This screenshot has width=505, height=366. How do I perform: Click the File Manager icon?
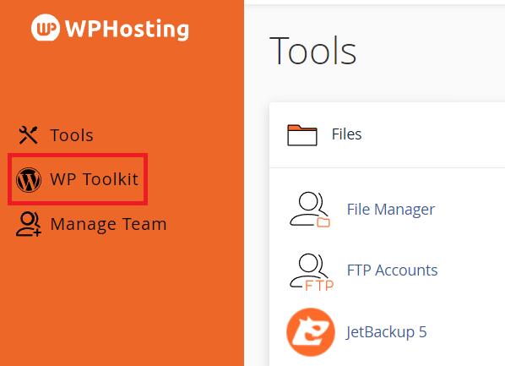coord(310,210)
